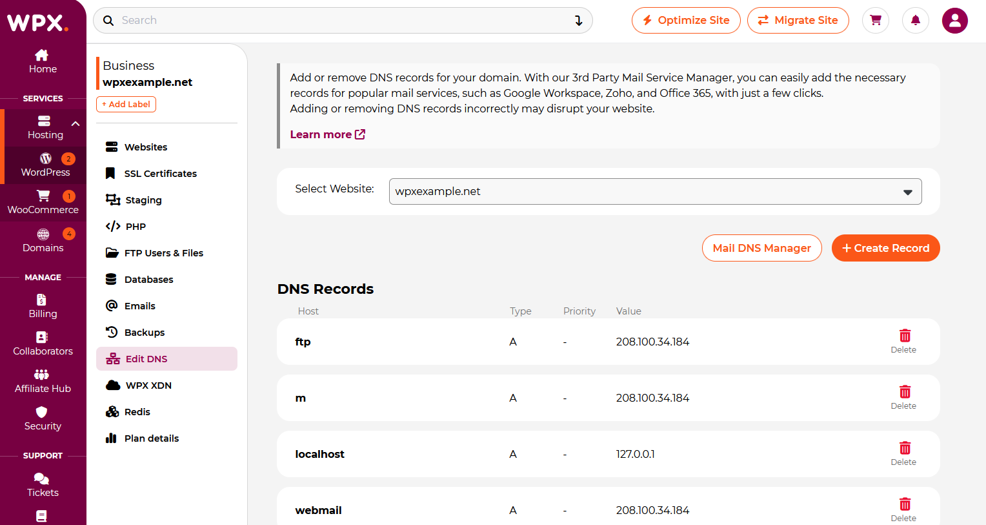
Task: Delete the webmail DNS record
Action: 904,510
